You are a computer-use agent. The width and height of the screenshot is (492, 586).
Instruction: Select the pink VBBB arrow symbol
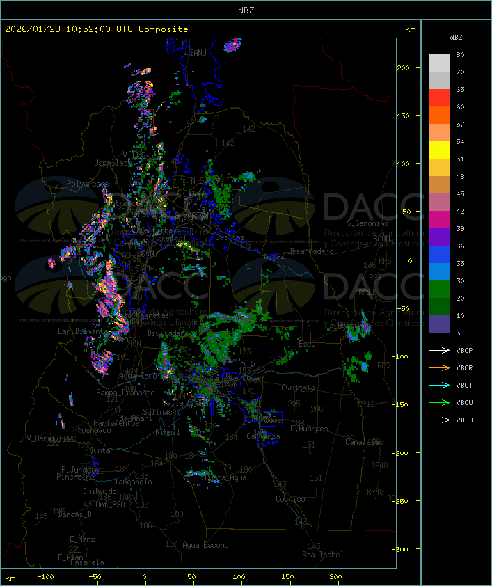440,420
